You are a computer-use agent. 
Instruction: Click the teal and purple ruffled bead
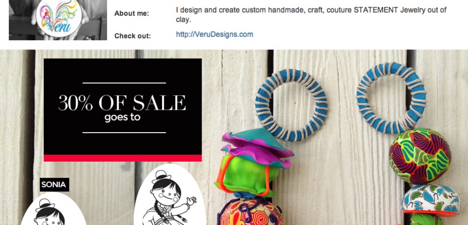point(257,147)
